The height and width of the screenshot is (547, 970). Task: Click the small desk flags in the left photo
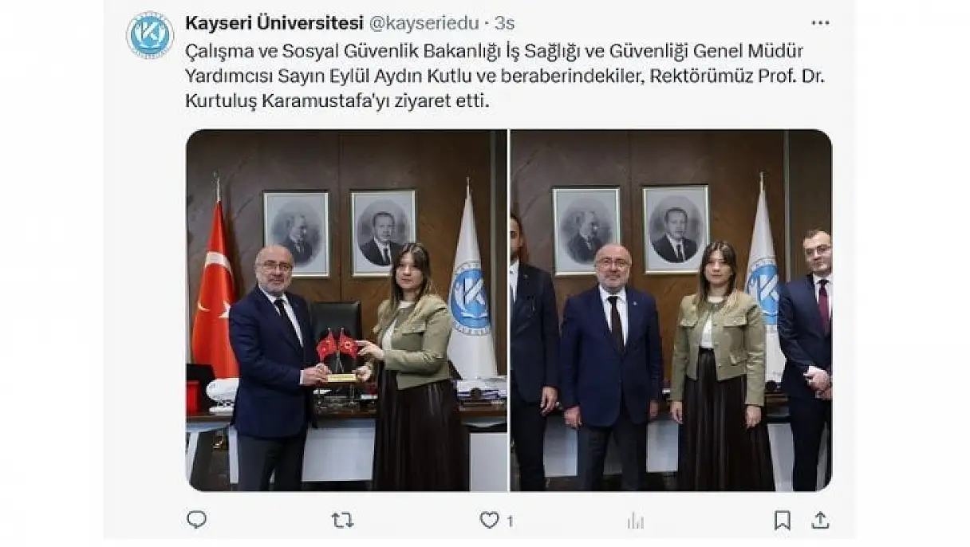coord(337,346)
